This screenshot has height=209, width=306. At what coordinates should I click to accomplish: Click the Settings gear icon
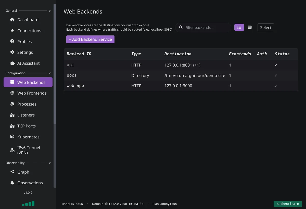coord(12,52)
